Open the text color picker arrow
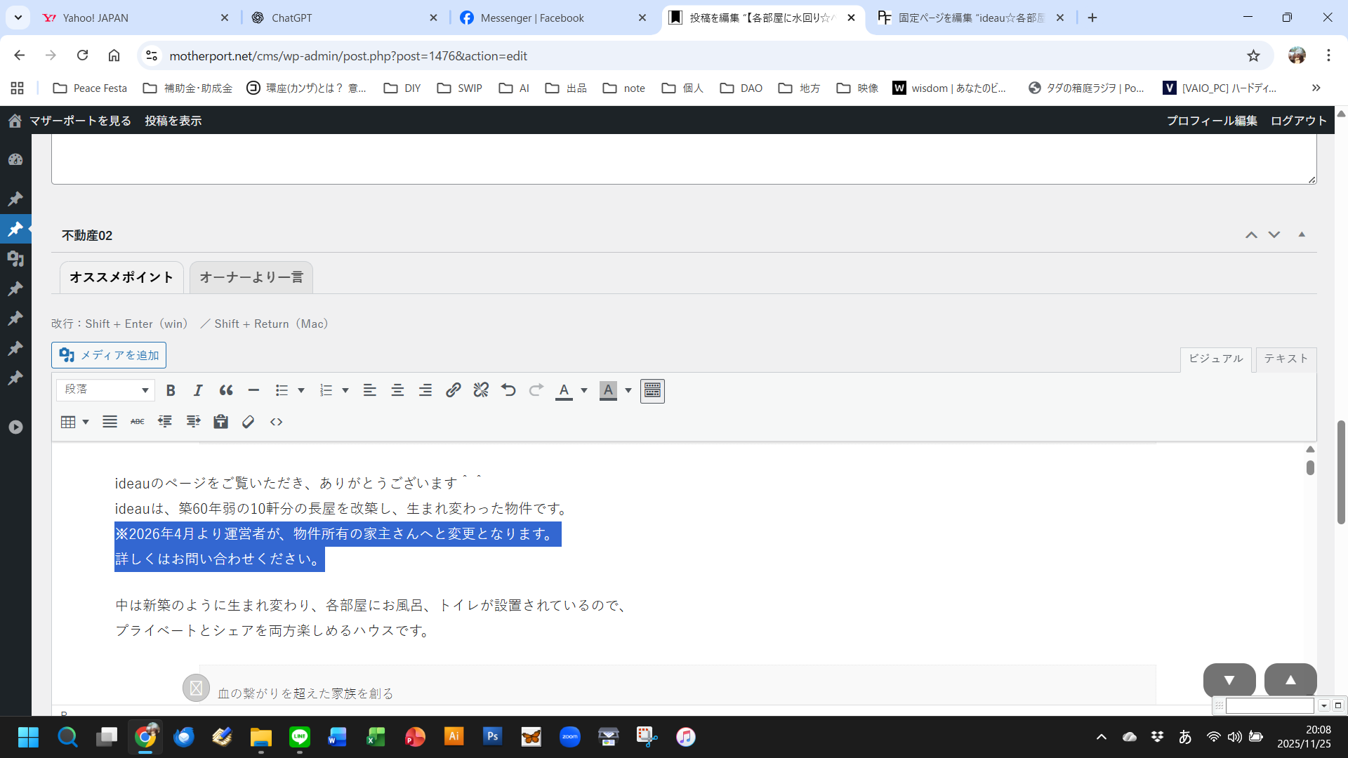The height and width of the screenshot is (758, 1348). coord(584,390)
